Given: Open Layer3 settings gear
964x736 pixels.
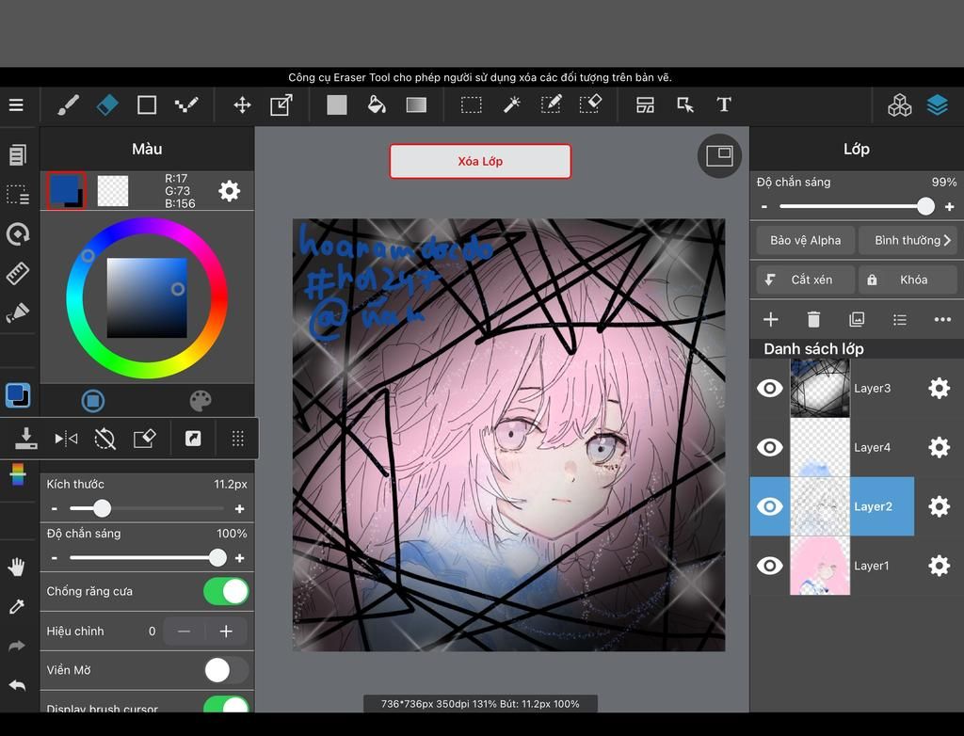Looking at the screenshot, I should pyautogui.click(x=939, y=388).
